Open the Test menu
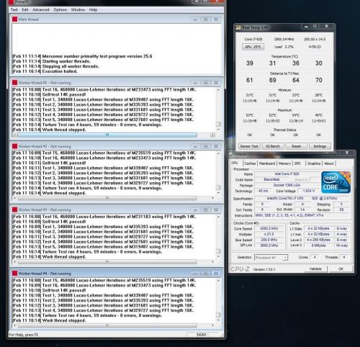This screenshot has width=360, height=347. (x=14, y=9)
